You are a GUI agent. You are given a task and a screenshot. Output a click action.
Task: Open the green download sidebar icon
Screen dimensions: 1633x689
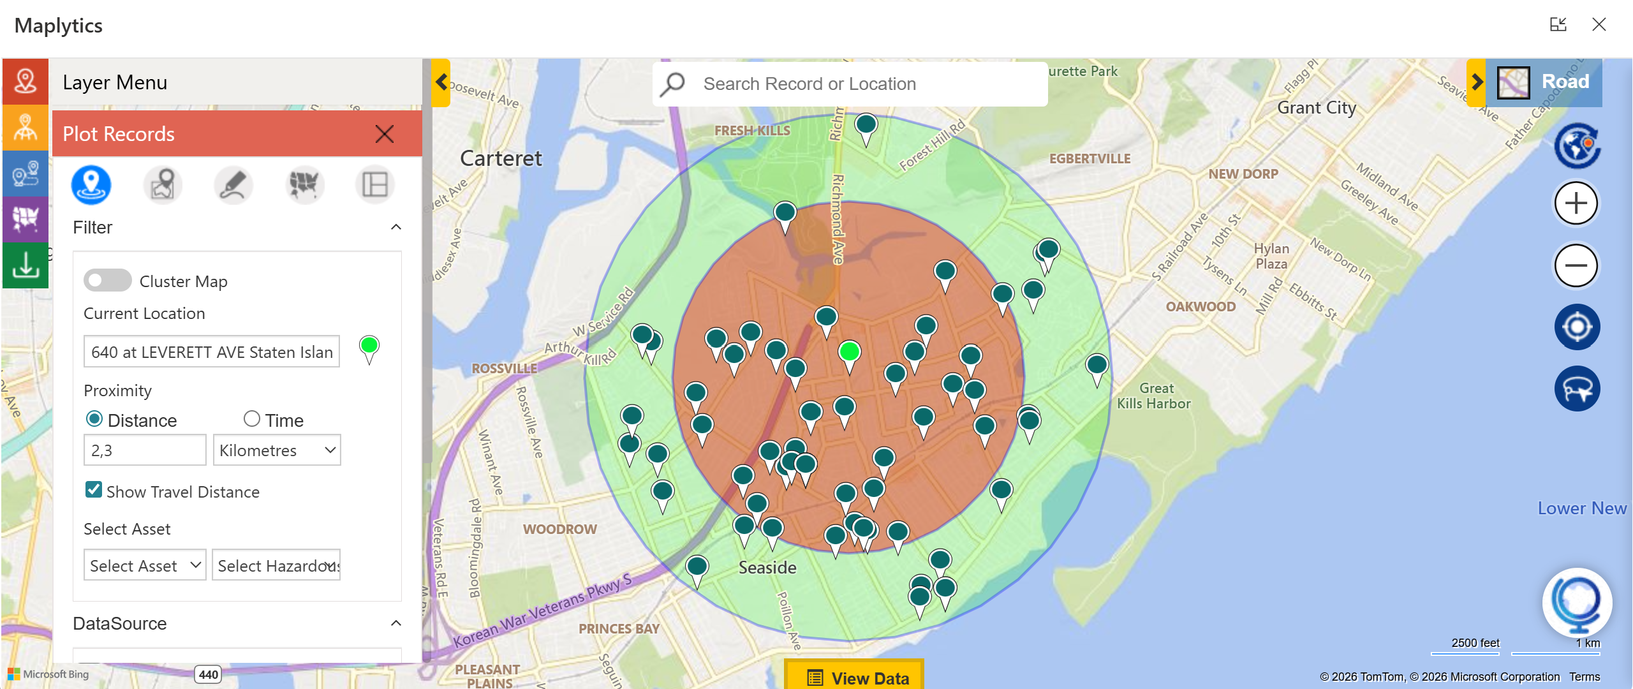(26, 265)
